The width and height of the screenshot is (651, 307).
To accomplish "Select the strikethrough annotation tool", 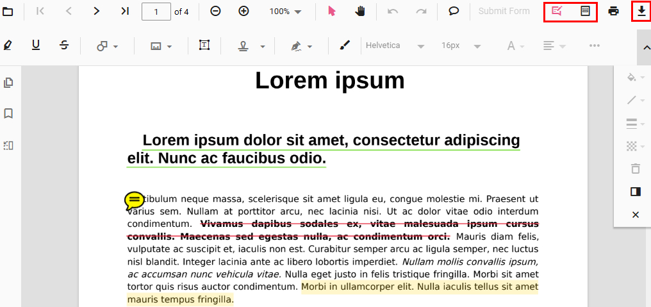I will click(x=63, y=46).
